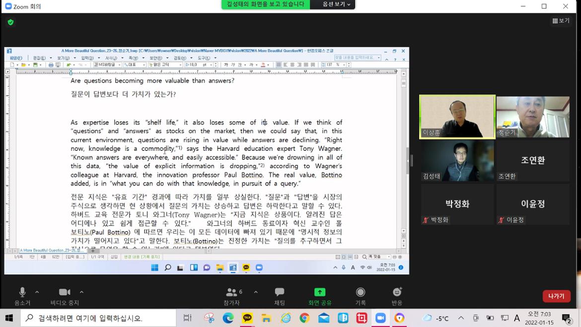Expand audio options arrow beside mute
The width and height of the screenshot is (581, 327).
coord(37,292)
